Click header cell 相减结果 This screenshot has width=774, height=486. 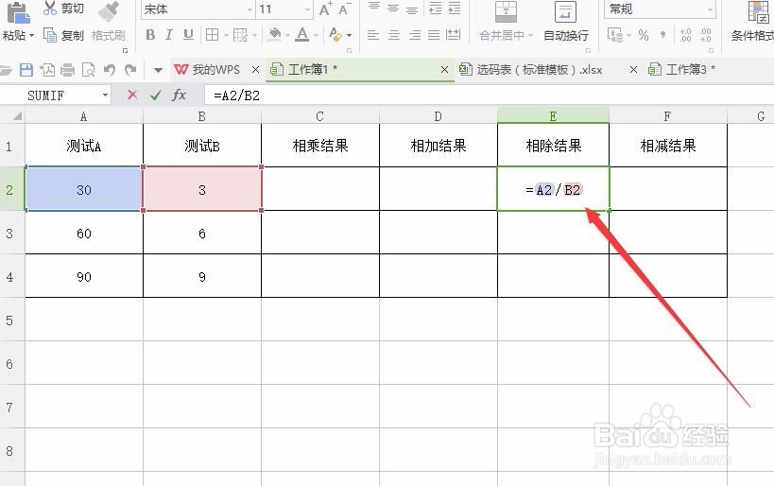pyautogui.click(x=668, y=146)
